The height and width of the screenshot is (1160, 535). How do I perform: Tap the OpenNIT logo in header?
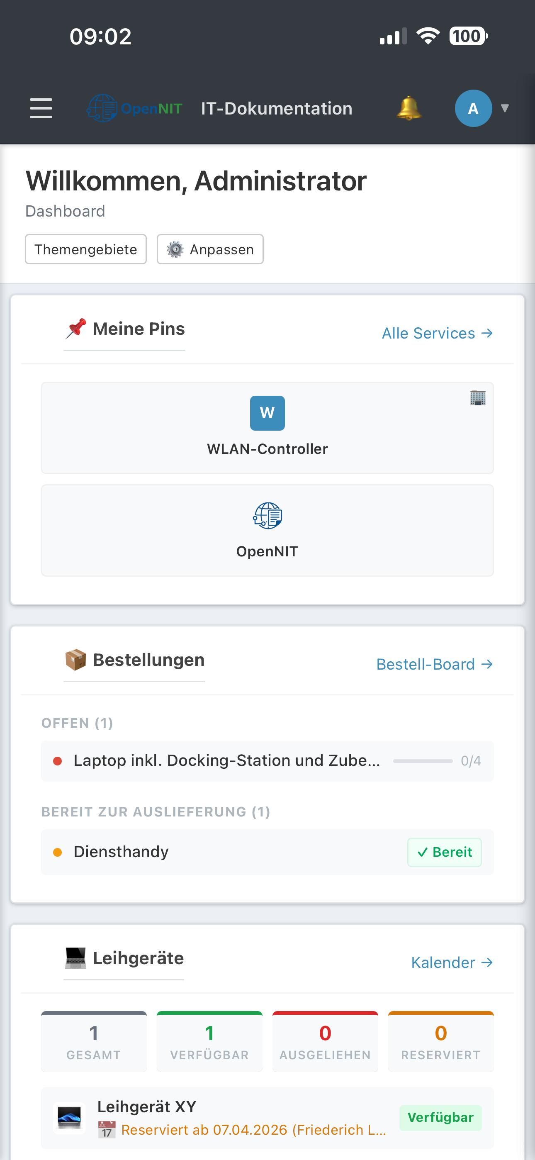135,109
